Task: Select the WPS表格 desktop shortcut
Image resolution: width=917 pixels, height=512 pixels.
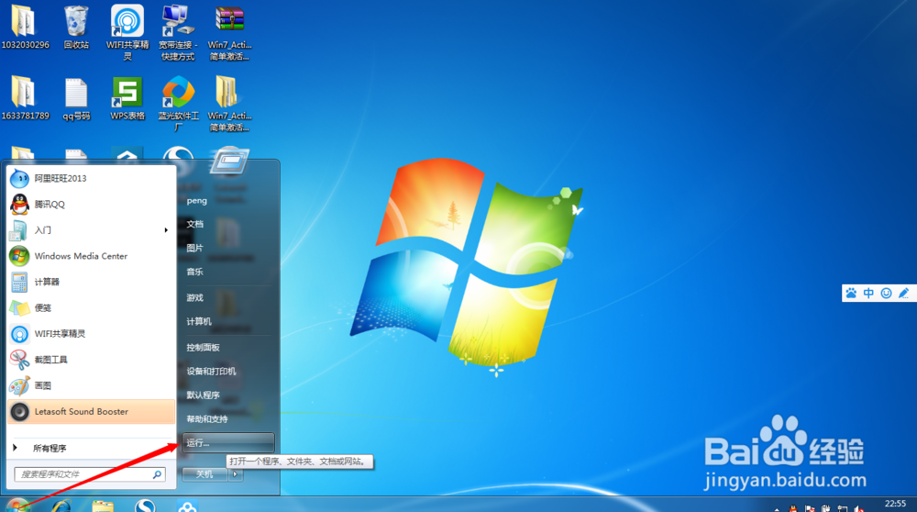Action: tap(127, 98)
